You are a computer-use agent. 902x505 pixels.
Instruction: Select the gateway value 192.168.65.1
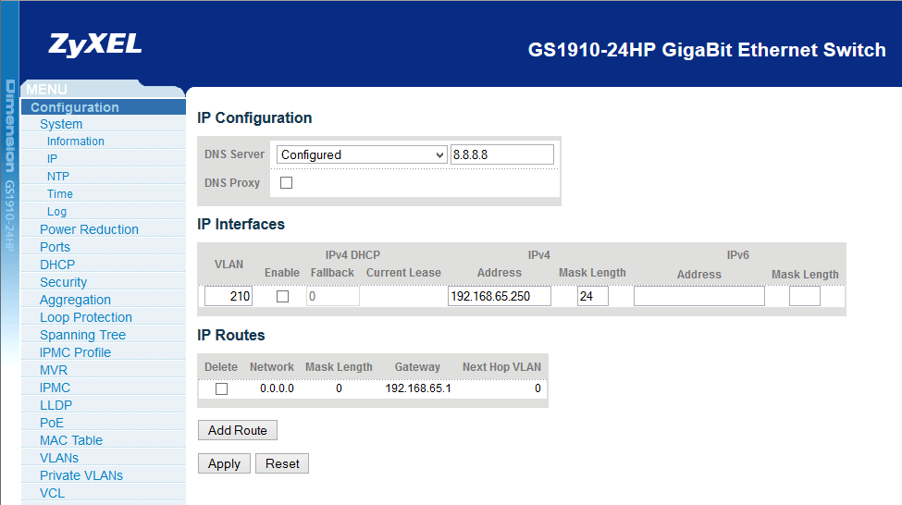pyautogui.click(x=418, y=388)
